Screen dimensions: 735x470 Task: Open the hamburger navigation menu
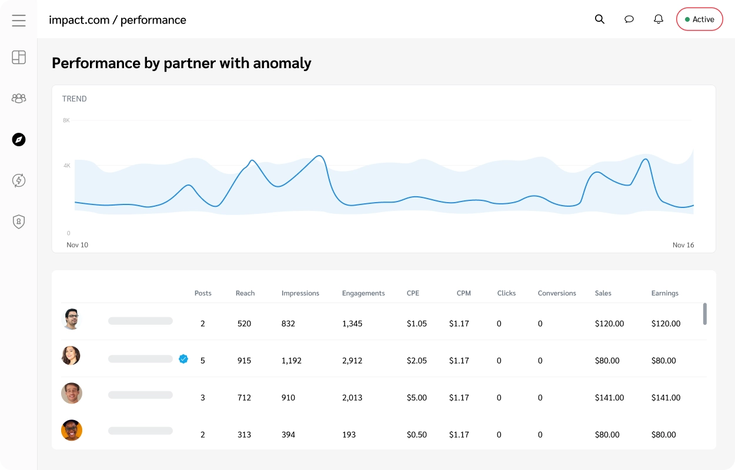click(18, 19)
